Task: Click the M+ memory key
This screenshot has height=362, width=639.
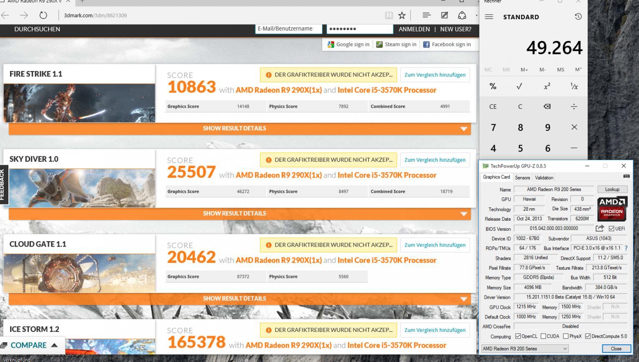Action: click(x=524, y=69)
